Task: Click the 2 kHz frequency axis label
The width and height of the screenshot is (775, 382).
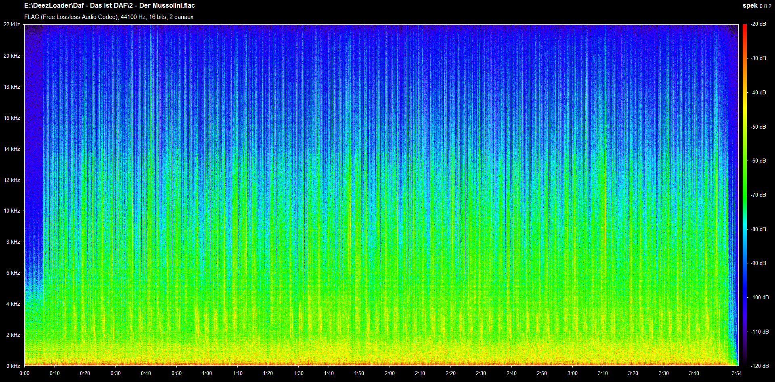Action: pyautogui.click(x=13, y=335)
